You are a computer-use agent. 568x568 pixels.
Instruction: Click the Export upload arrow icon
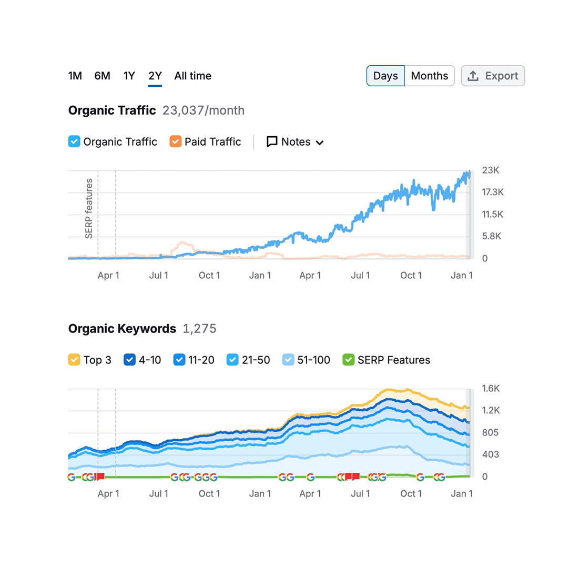tap(473, 76)
